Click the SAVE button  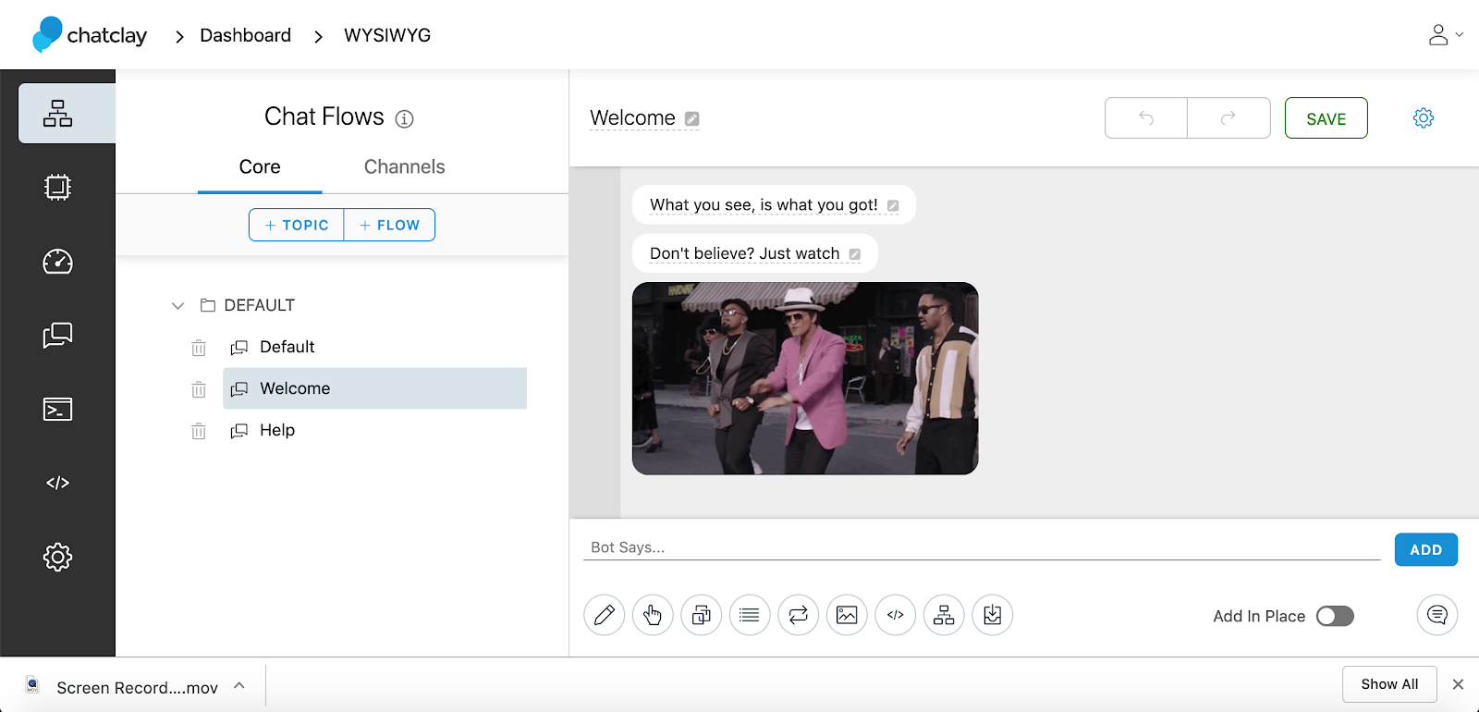[1326, 118]
